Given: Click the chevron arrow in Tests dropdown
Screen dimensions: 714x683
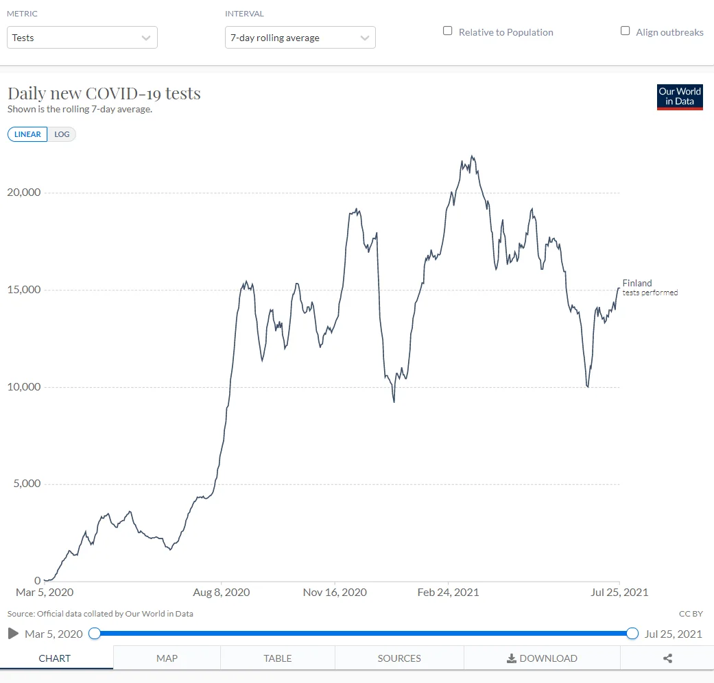Looking at the screenshot, I should coord(145,38).
